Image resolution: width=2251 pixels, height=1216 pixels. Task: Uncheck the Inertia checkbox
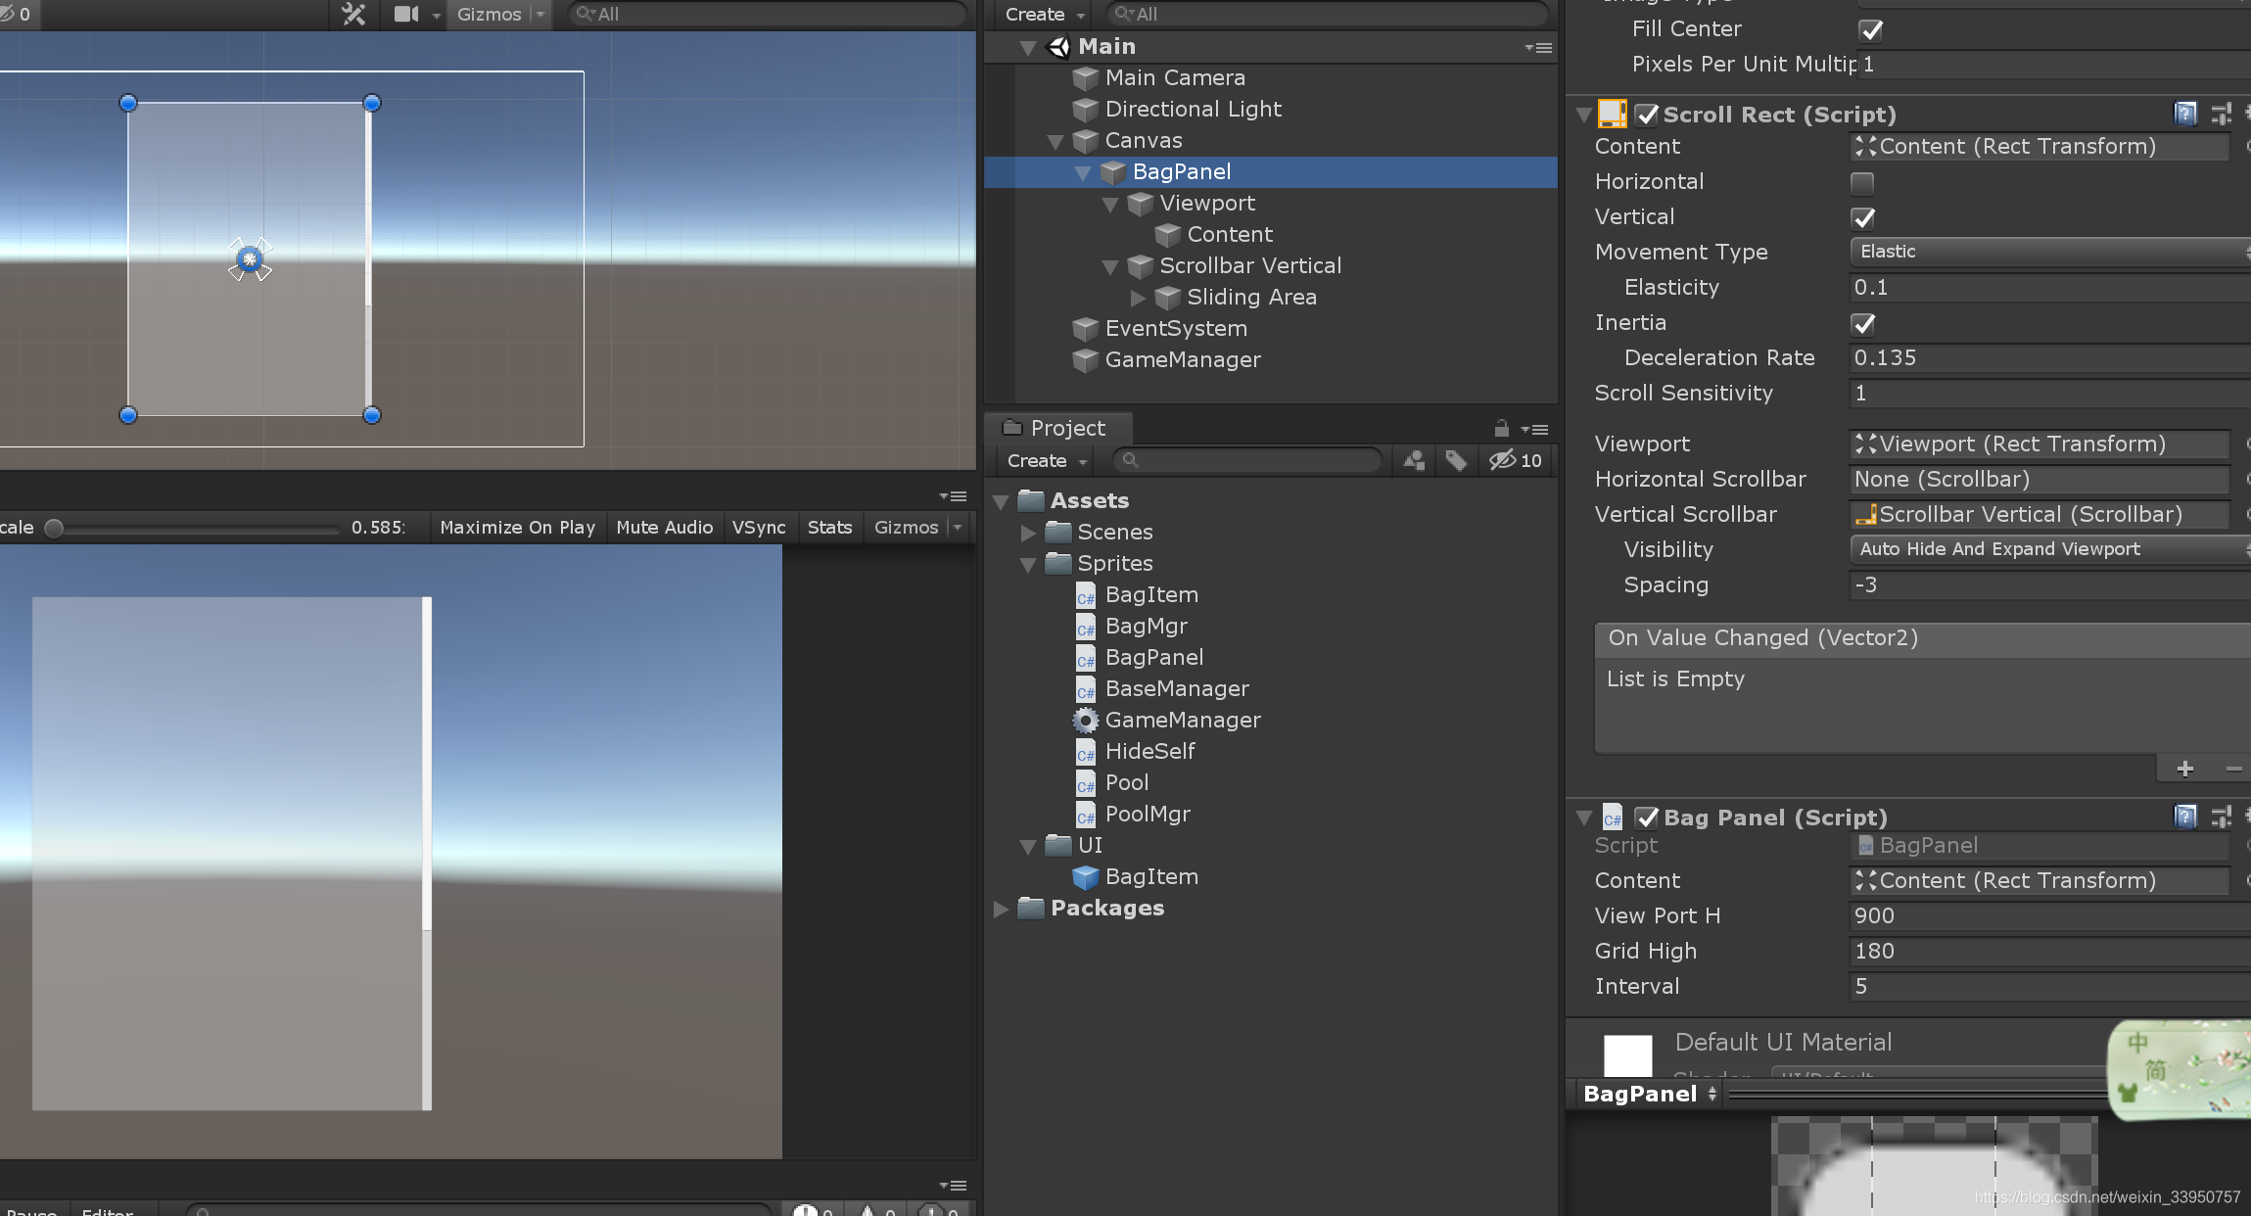coord(1862,324)
